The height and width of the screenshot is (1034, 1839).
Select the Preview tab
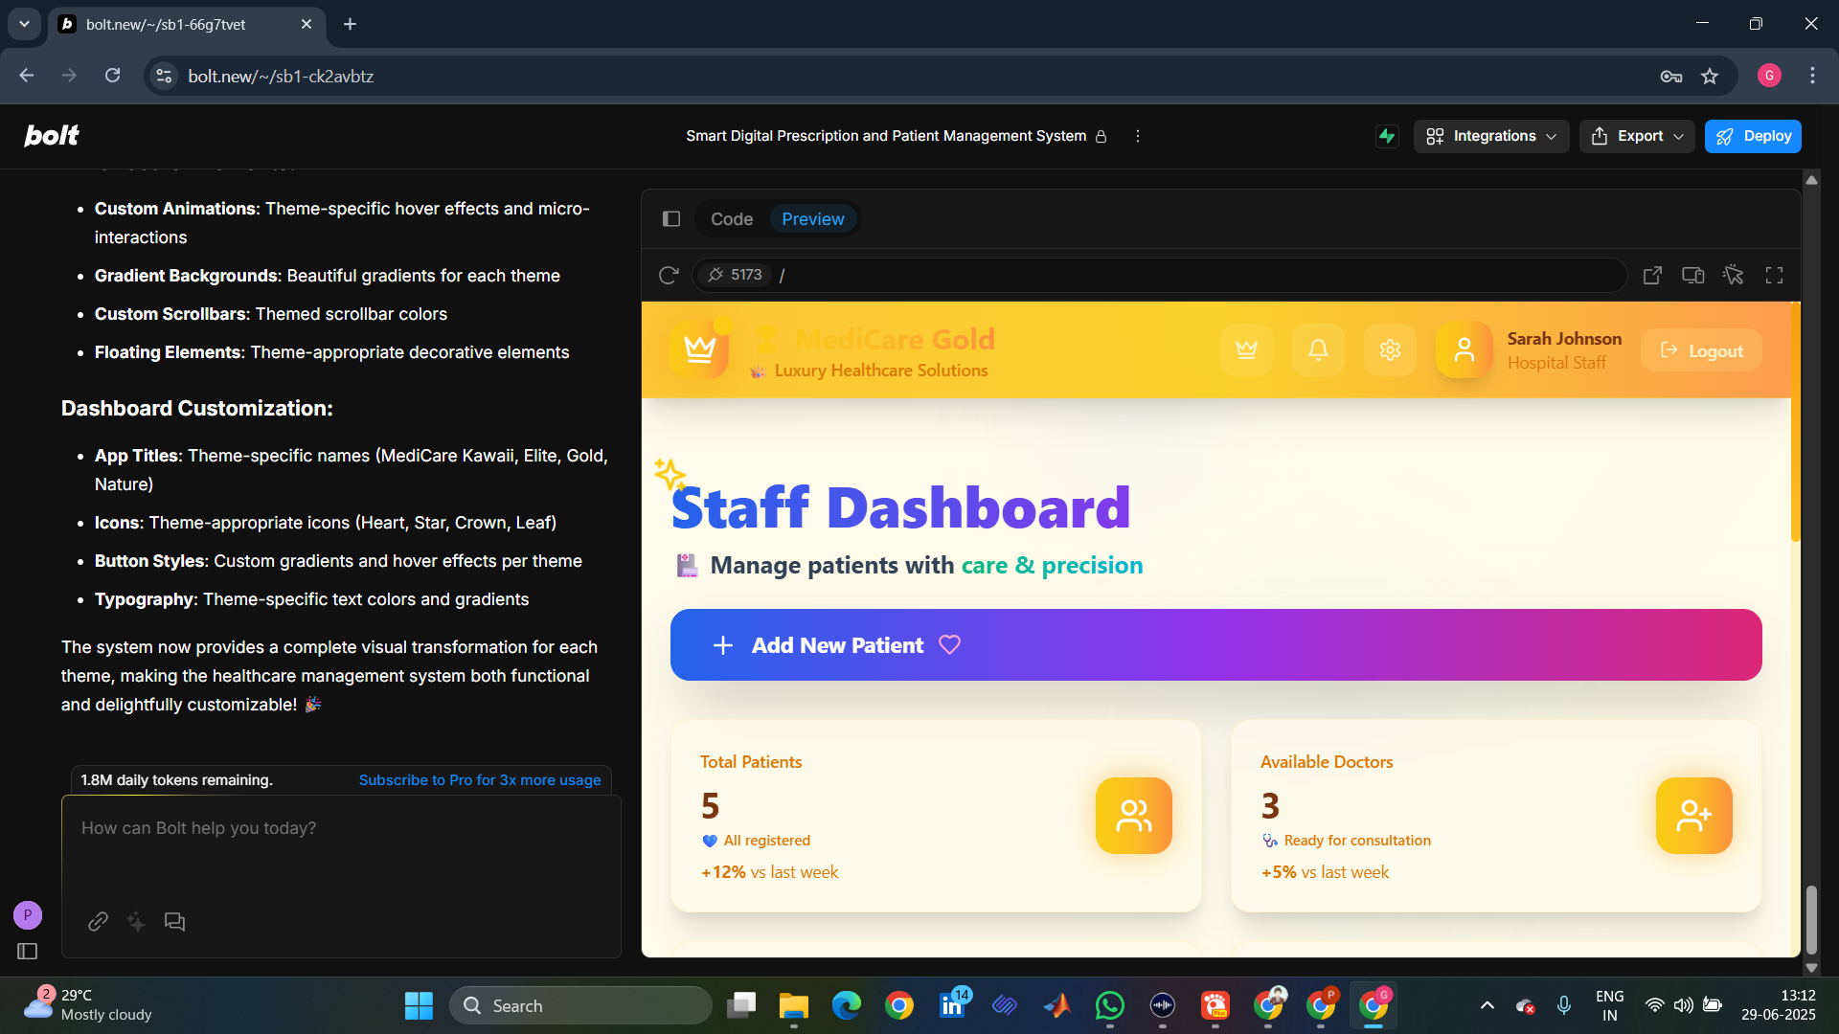812,219
